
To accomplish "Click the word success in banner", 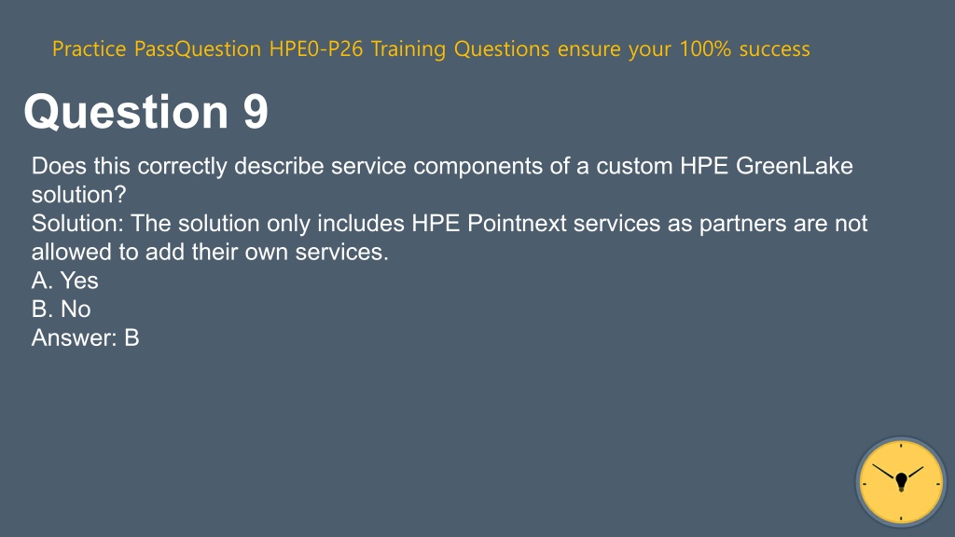I will coord(774,48).
